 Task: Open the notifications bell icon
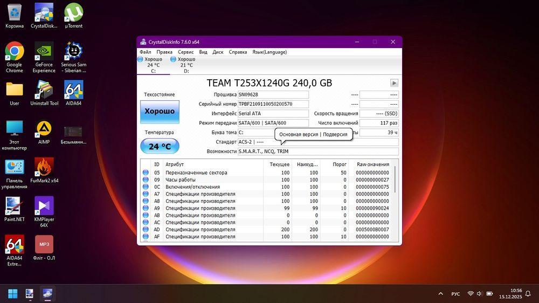(528, 293)
